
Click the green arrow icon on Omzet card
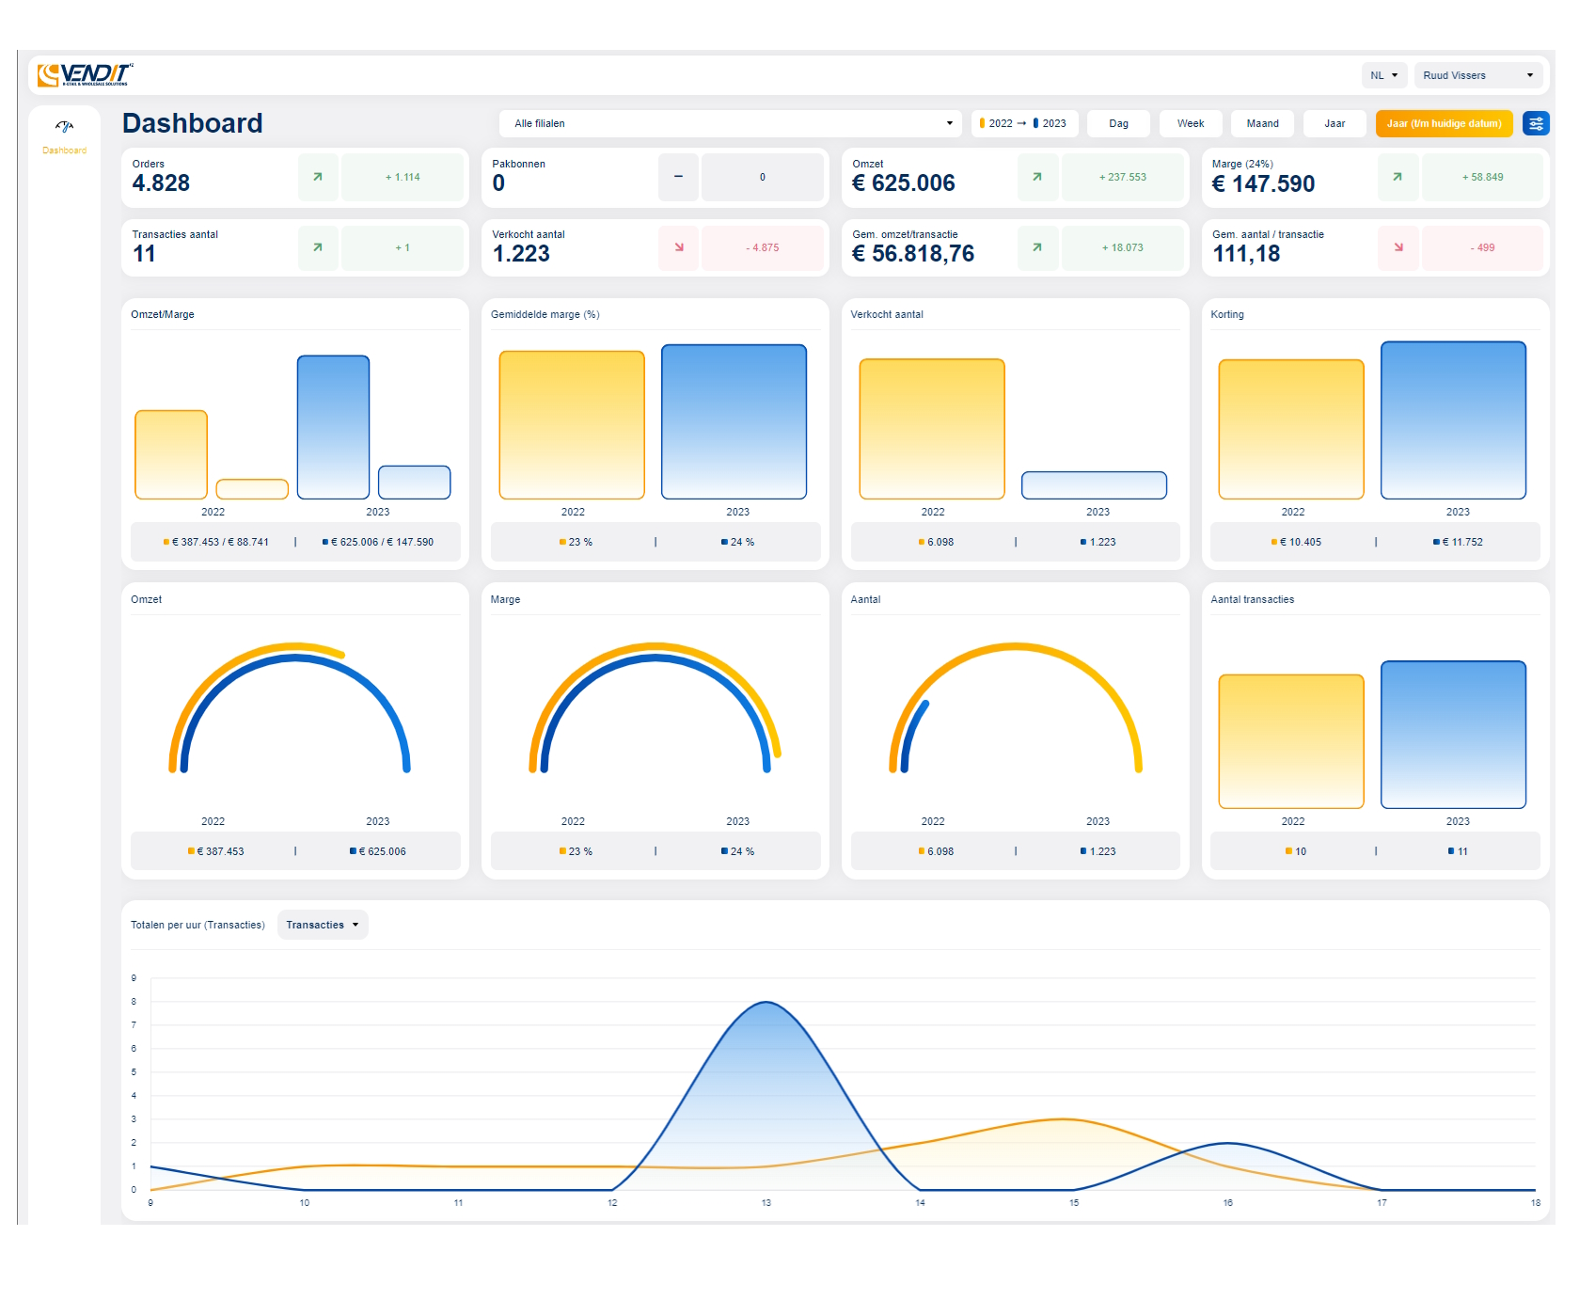click(1037, 177)
